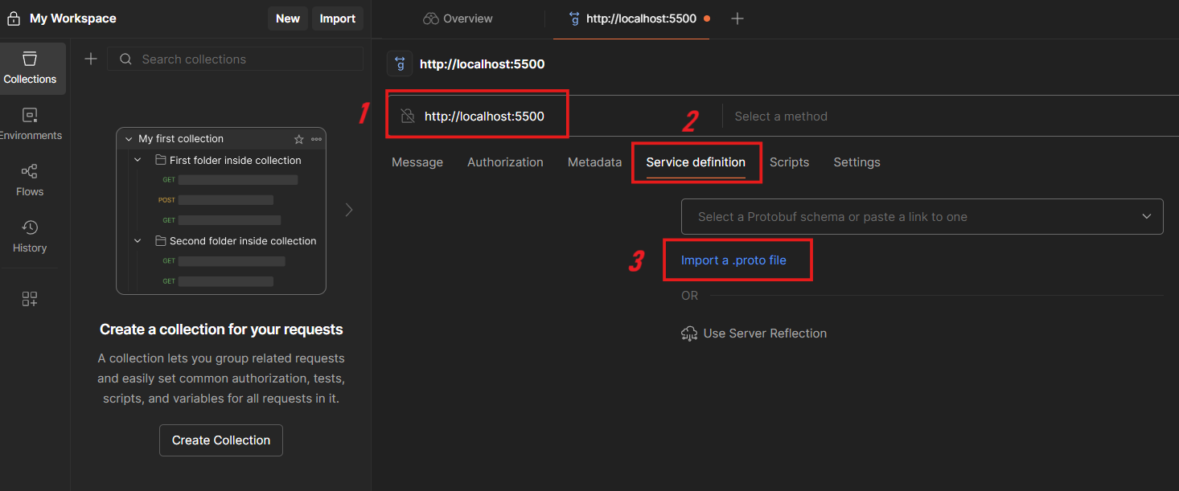
Task: Open the Select a method dropdown
Action: pos(951,117)
